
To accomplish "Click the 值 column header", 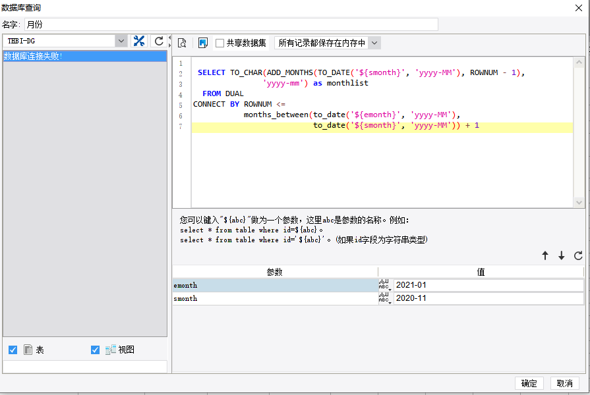I will point(481,272).
